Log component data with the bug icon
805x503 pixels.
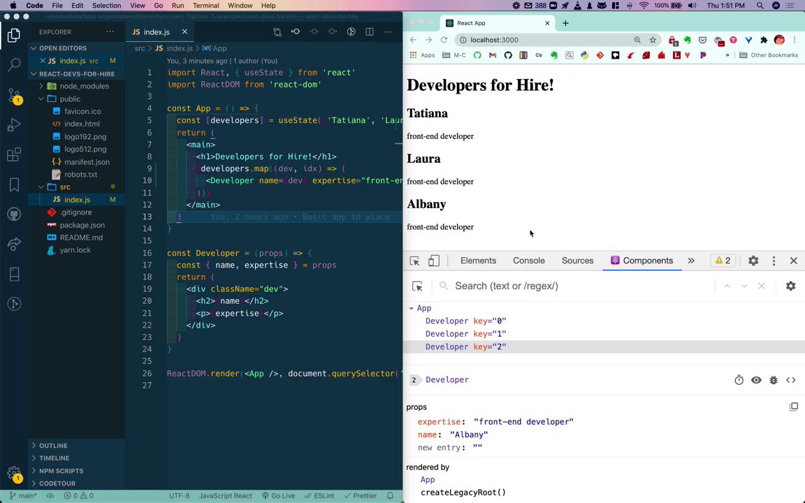774,380
